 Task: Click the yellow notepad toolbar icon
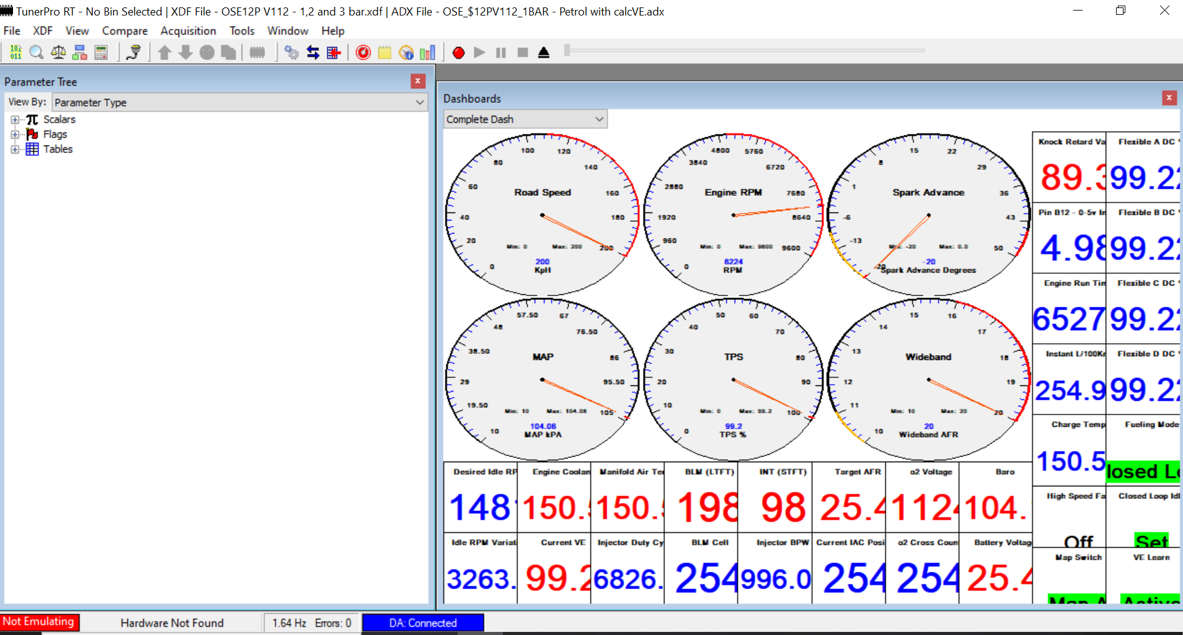click(384, 53)
